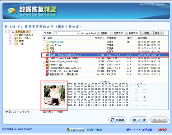Click the 其他 folder icon in tree
This screenshot has width=172, height=135.
tap(16, 41)
